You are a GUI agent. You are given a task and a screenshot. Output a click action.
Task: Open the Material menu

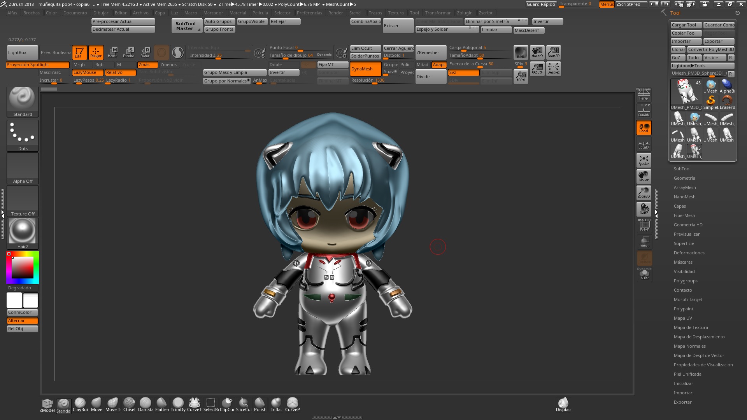coord(238,13)
